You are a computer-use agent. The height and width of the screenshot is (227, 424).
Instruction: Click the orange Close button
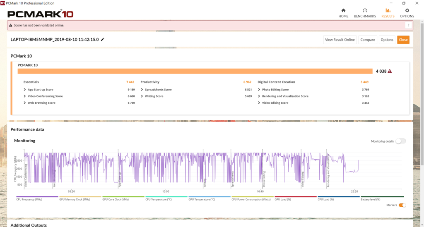point(403,40)
